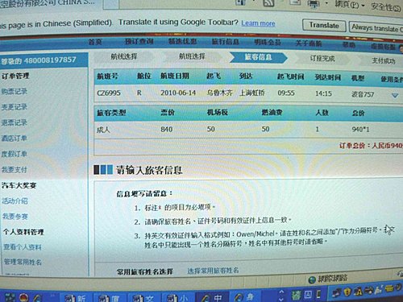Click the departure time 09:55
This screenshot has width=403, height=302.
(286, 93)
